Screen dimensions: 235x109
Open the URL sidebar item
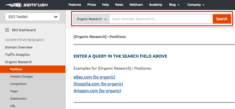(x=13, y=106)
